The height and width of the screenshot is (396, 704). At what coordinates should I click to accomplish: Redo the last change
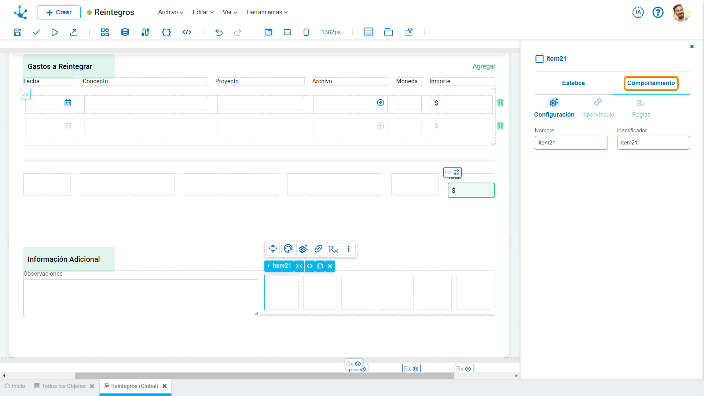pyautogui.click(x=238, y=32)
